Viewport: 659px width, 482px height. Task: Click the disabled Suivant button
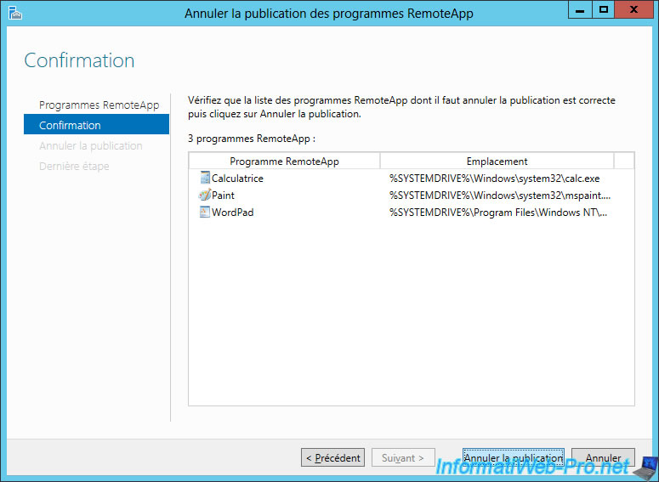pos(403,457)
